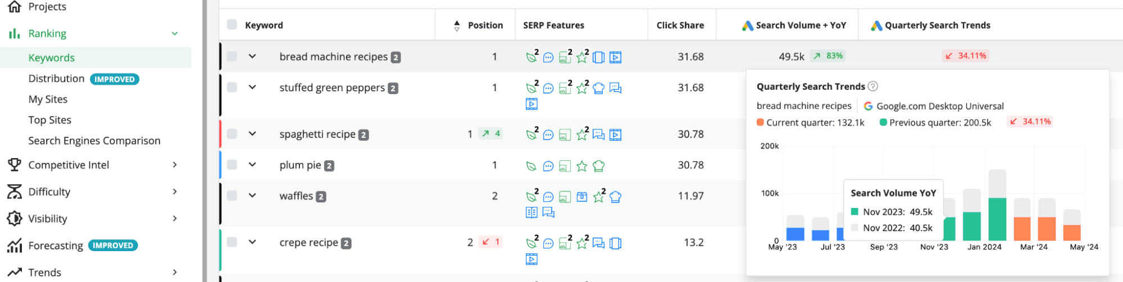Open the Visibility gear icon in sidebar
This screenshot has height=282, width=1123.
(15, 219)
